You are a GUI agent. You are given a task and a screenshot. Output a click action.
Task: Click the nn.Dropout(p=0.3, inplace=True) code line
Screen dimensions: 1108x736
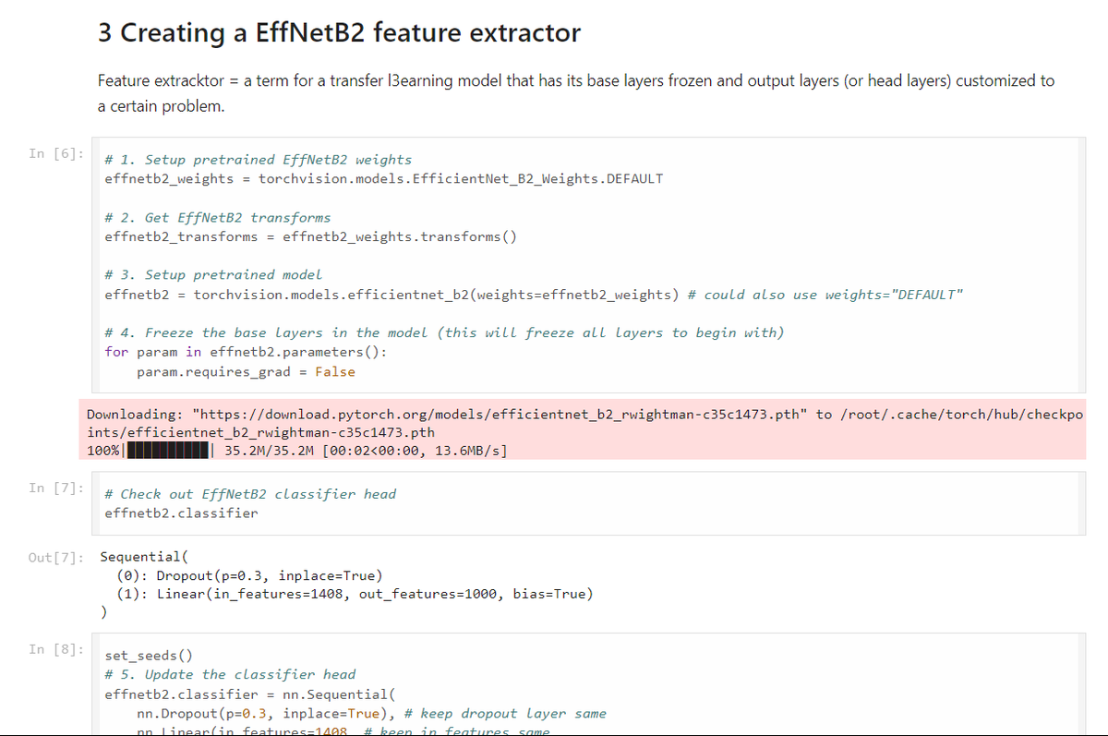[x=371, y=713]
